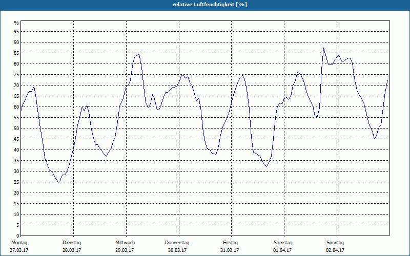
Task: Click the lowest humidity point near 25% on Monday
Action: [58, 182]
